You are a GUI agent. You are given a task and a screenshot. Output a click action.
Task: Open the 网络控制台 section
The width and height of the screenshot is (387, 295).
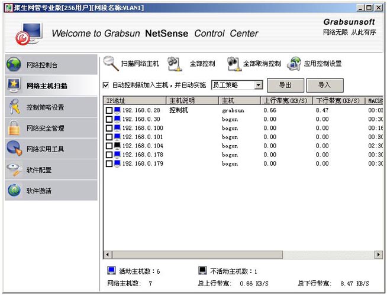[51, 65]
